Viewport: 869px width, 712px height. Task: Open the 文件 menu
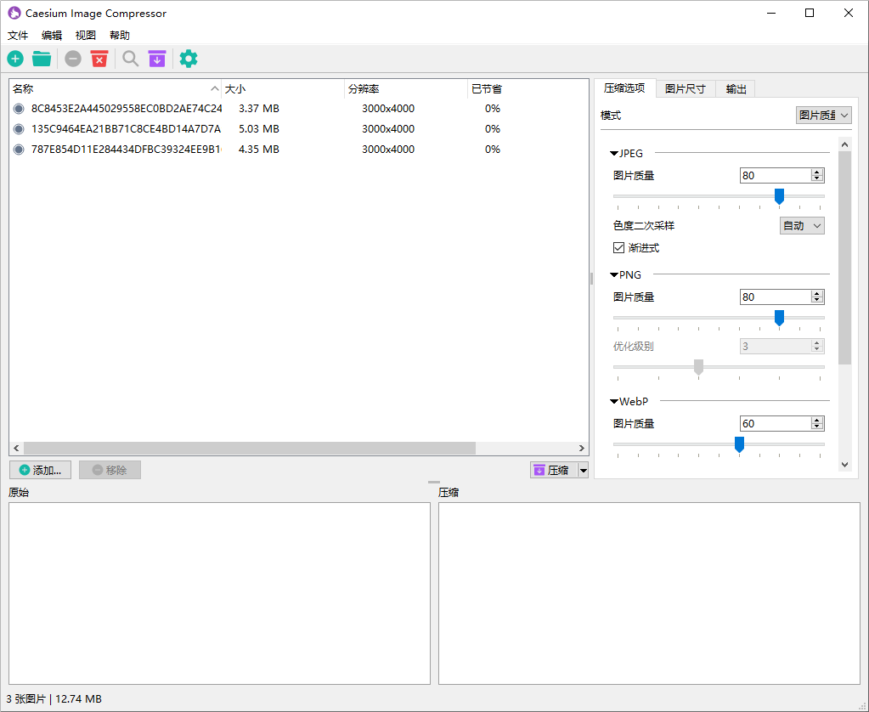click(18, 35)
